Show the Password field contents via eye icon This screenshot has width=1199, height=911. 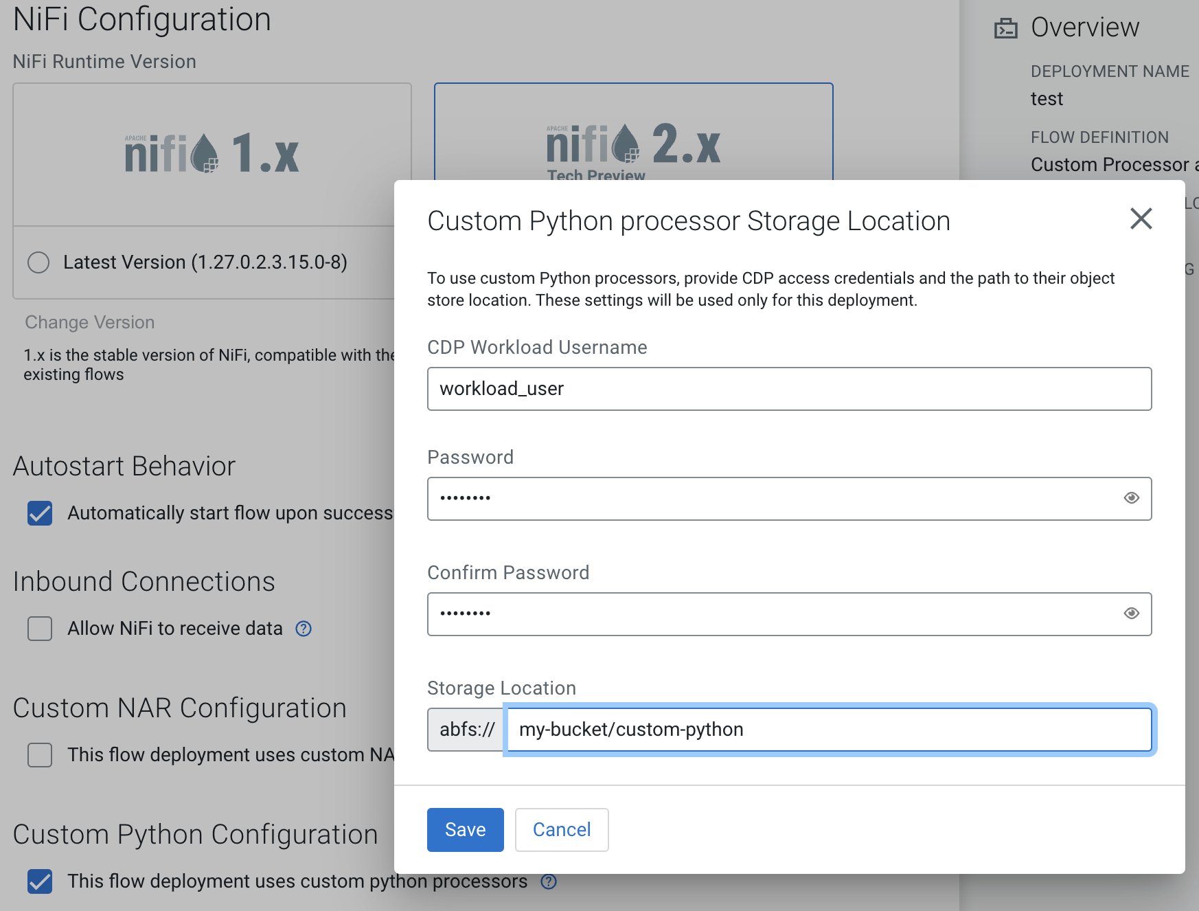tap(1131, 498)
